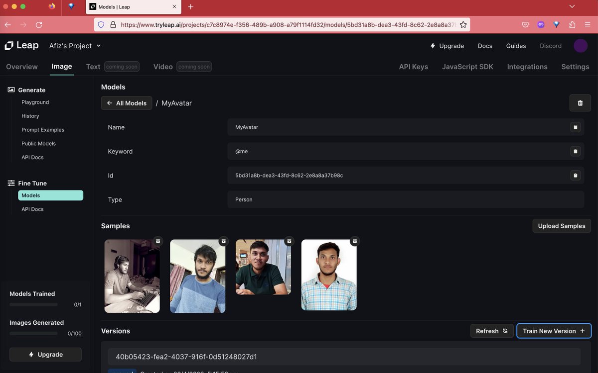Open the browser tab overview chevron
This screenshot has width=598, height=373.
[x=572, y=6]
